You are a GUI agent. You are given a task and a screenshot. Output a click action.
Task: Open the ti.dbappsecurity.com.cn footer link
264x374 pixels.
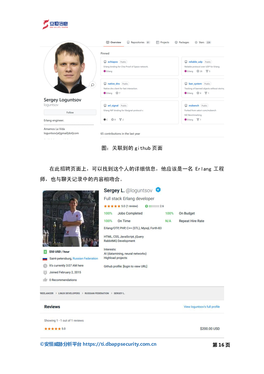coord(119,344)
